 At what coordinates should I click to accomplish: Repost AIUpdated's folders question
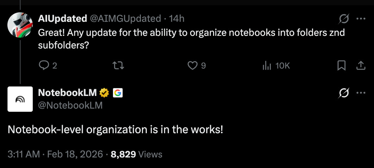point(119,65)
